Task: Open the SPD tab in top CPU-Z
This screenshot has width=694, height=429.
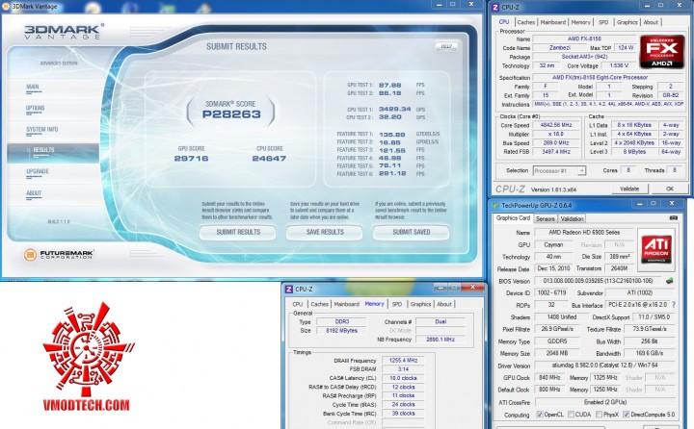Action: point(603,22)
